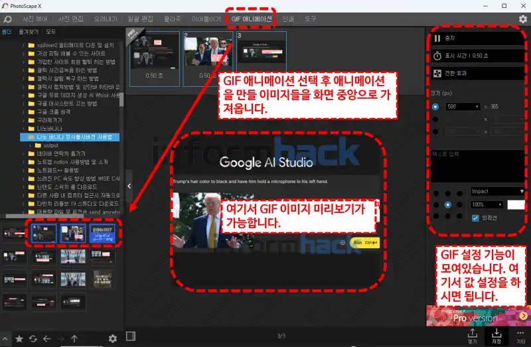Image resolution: width=531 pixels, height=347 pixels.
Task: Click the plus circle icon in the preview
Action: tap(342, 243)
